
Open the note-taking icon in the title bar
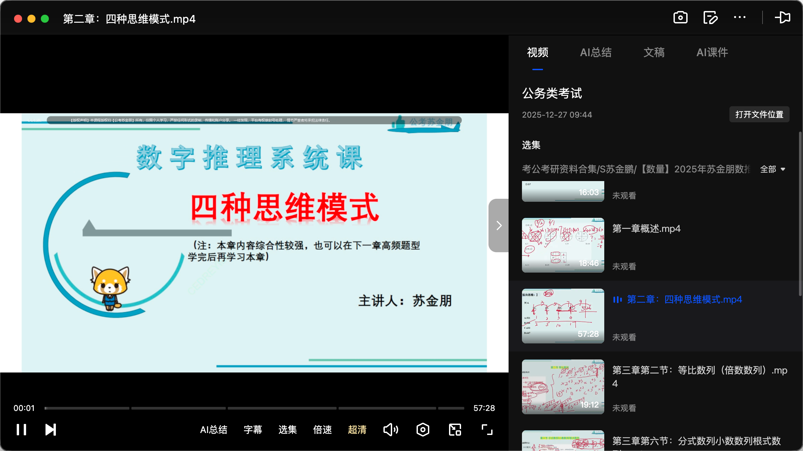click(710, 17)
